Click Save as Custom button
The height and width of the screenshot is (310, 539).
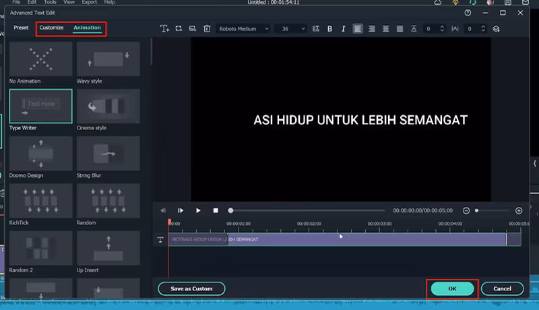point(191,288)
